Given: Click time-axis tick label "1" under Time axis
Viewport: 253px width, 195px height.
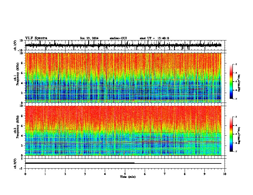Looking at the screenshot, I should tap(45, 174).
